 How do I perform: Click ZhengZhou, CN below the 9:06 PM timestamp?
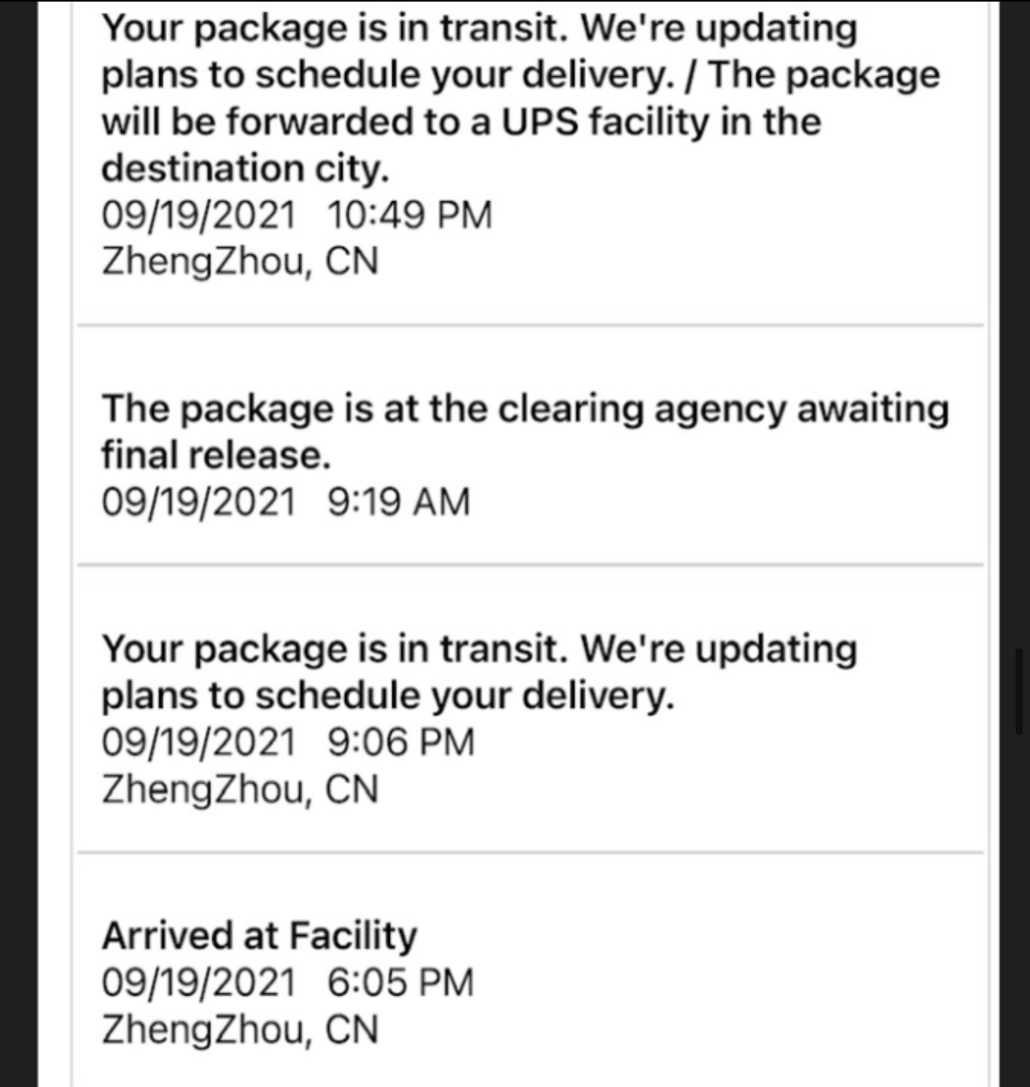coord(239,789)
